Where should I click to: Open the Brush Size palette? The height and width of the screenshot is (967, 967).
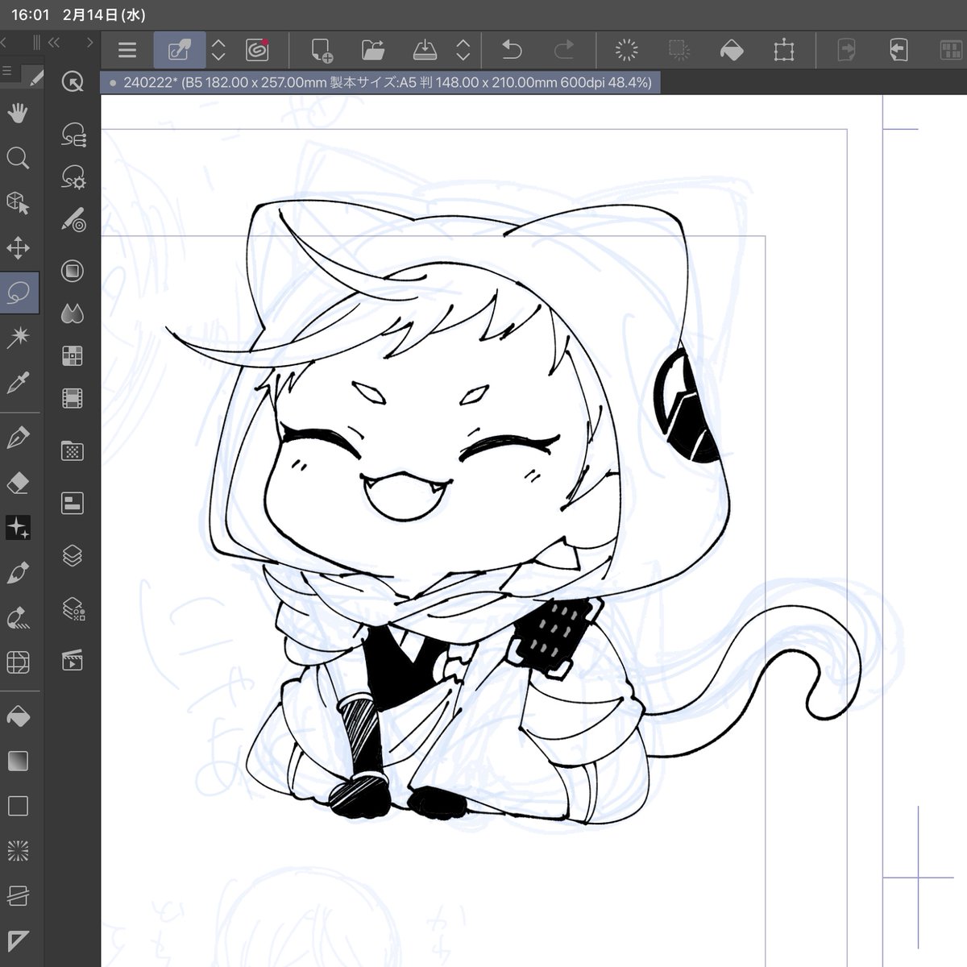(73, 219)
